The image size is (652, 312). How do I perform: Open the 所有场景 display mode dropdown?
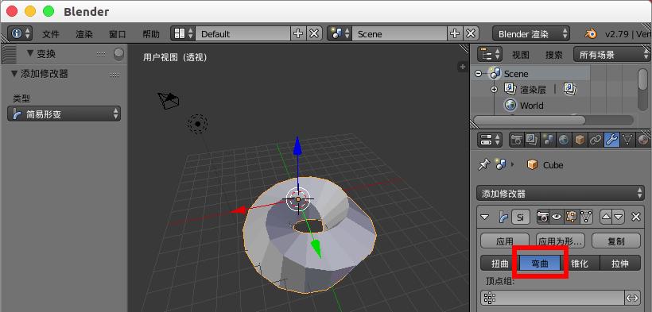[x=612, y=55]
